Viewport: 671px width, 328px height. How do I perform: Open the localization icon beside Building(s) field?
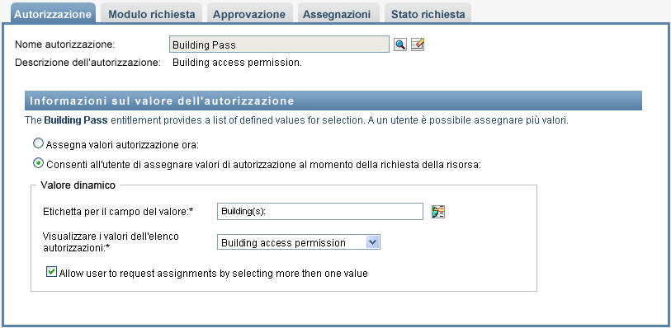(x=438, y=212)
